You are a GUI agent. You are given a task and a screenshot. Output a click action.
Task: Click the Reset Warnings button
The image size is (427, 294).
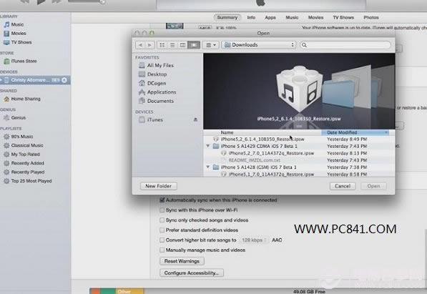point(182,261)
